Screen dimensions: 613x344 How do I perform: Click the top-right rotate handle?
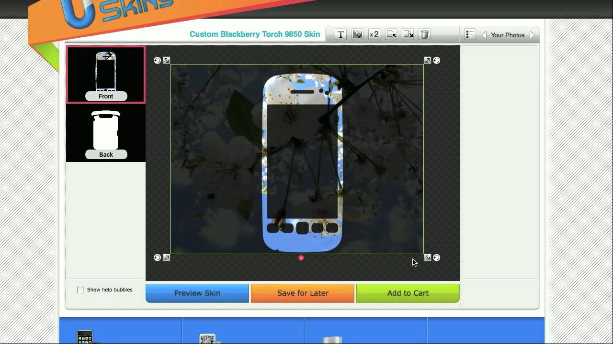coord(437,60)
